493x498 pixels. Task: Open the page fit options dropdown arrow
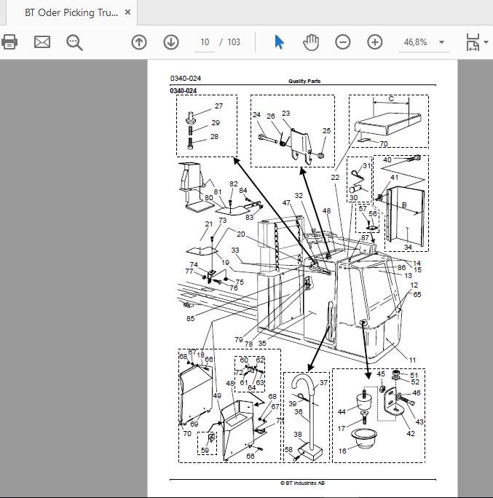486,42
